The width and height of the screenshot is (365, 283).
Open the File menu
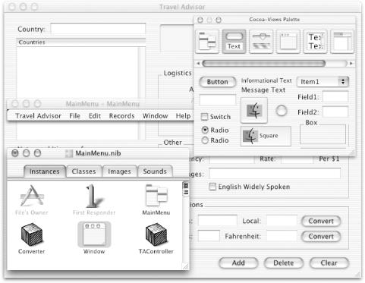coord(75,116)
